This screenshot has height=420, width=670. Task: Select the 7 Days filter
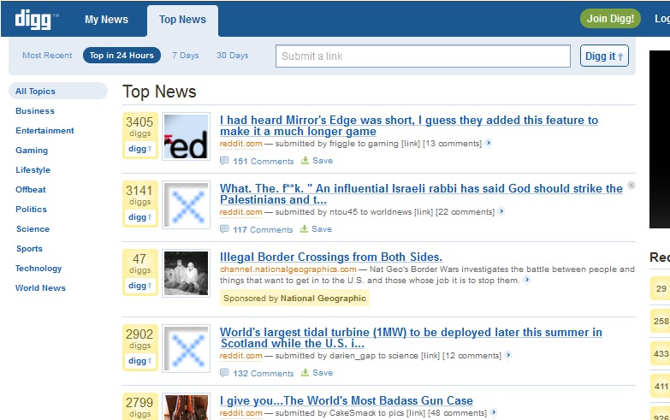pyautogui.click(x=185, y=56)
